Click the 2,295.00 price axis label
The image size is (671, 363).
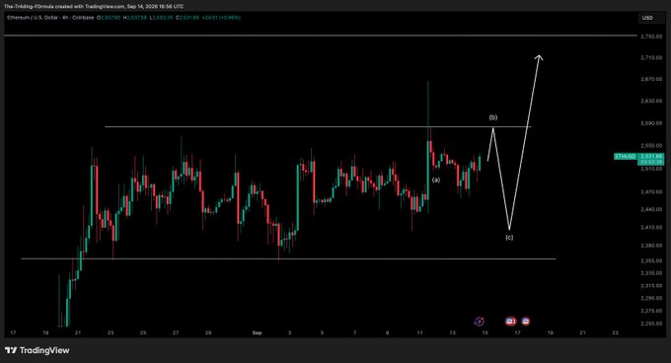click(651, 299)
